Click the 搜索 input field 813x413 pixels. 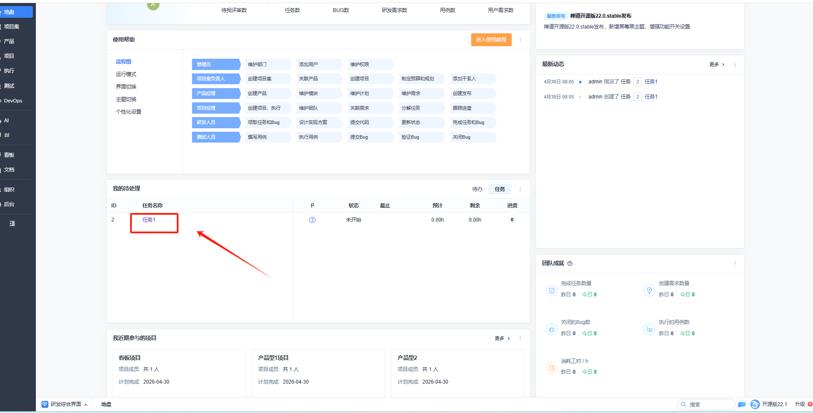click(706, 404)
